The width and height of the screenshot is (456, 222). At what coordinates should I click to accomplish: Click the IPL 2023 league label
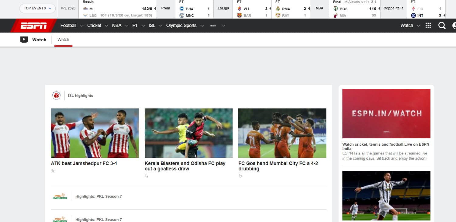(x=68, y=8)
